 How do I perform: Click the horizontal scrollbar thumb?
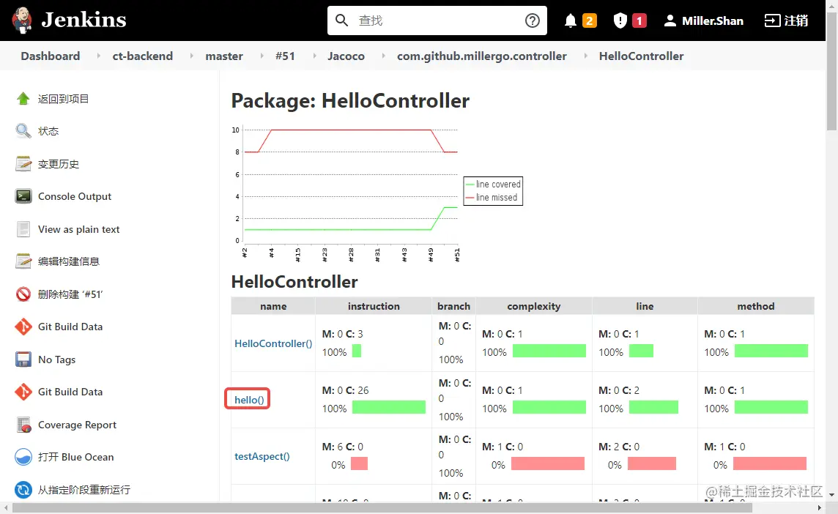382,507
